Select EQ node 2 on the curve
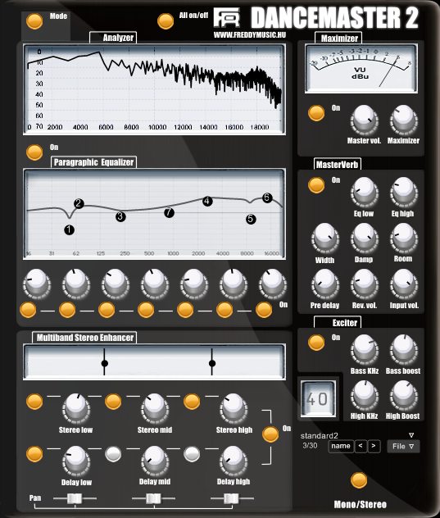The image size is (440, 518). point(79,203)
